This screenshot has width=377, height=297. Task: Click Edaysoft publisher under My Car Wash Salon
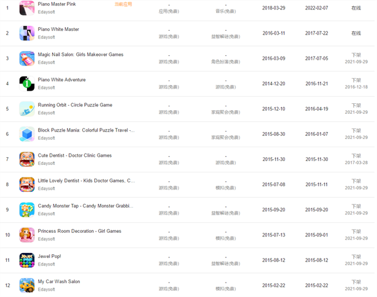46,289
